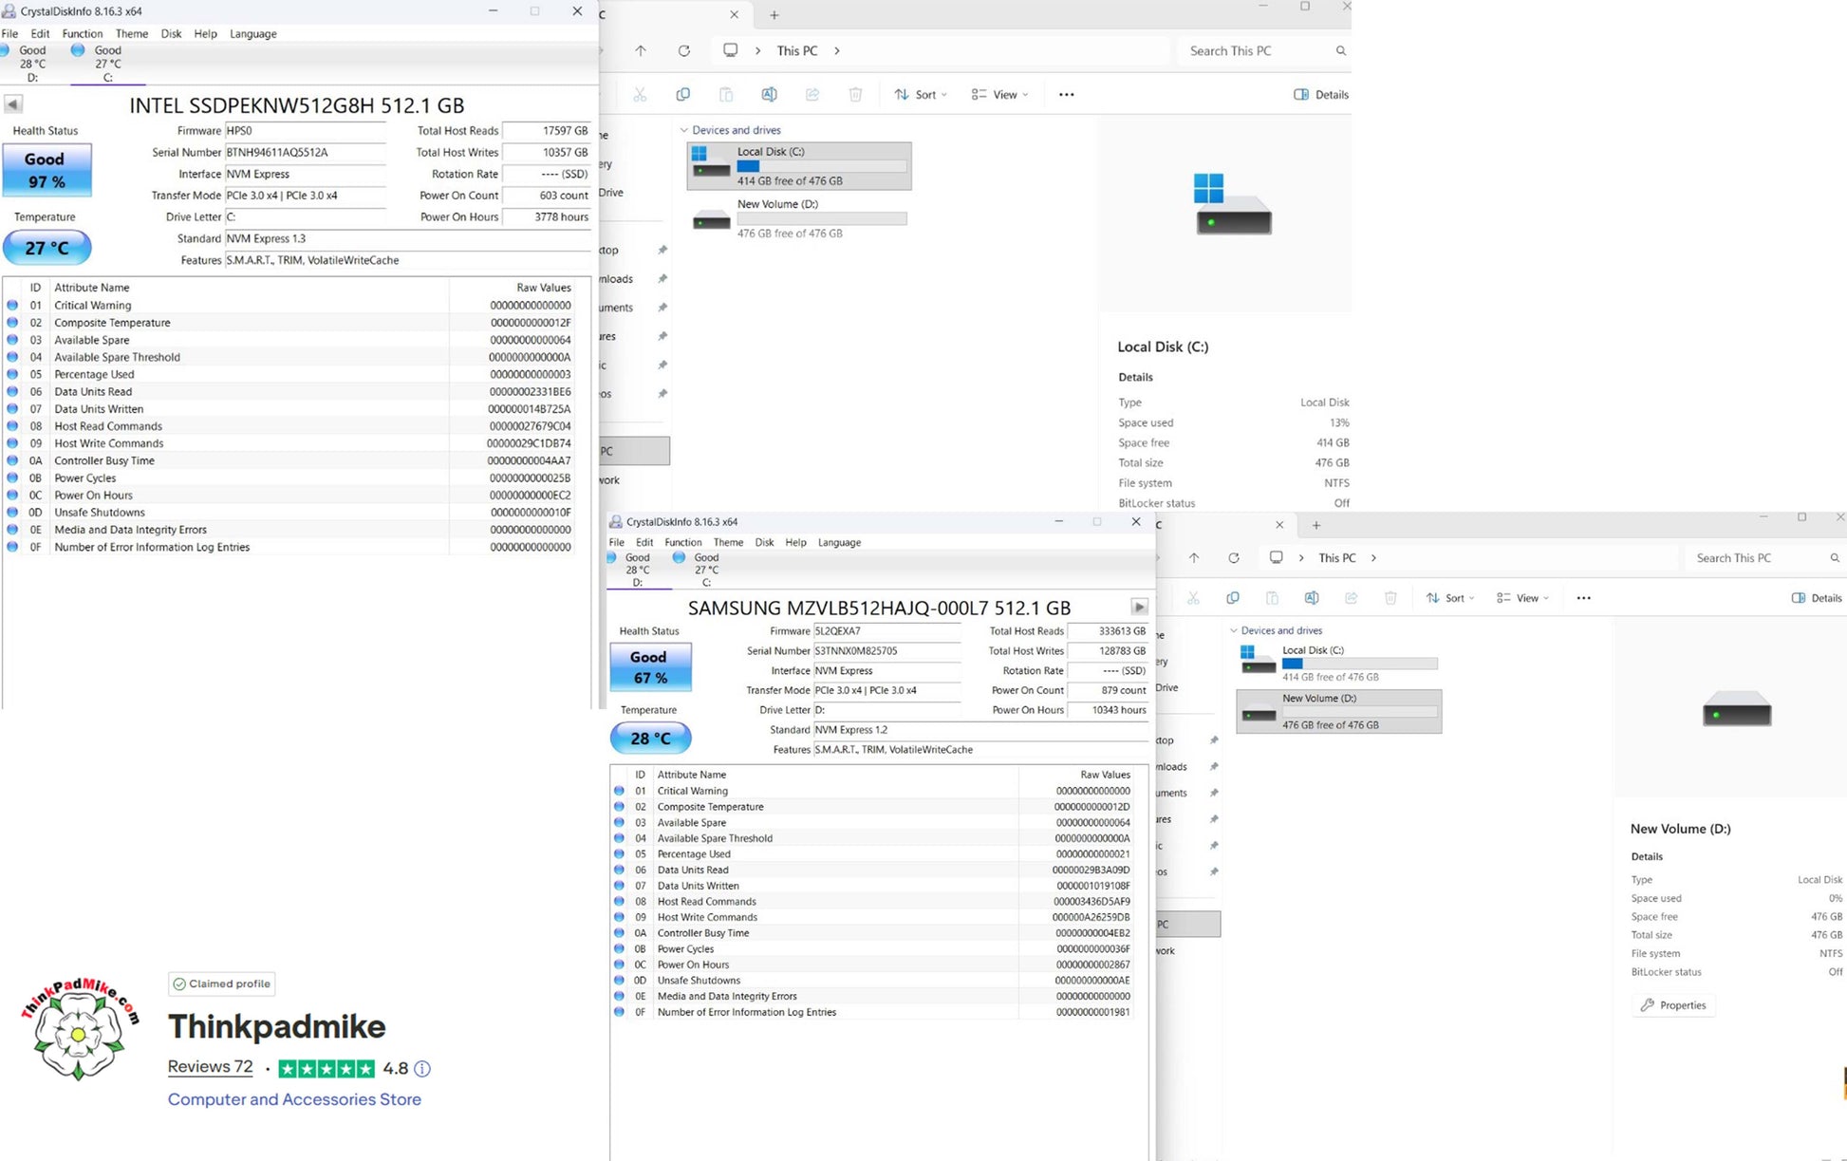Click the previous disk arrow beside INTEL title

13,104
